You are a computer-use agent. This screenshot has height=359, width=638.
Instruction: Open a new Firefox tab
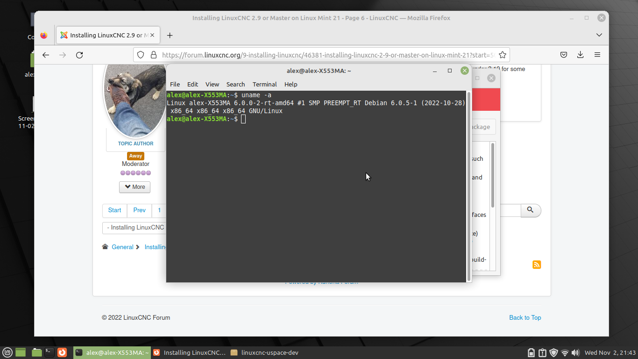click(x=170, y=35)
